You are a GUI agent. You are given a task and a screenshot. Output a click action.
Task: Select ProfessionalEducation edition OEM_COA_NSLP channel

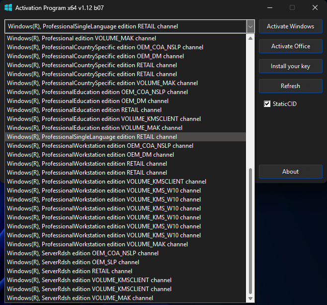coord(125,92)
